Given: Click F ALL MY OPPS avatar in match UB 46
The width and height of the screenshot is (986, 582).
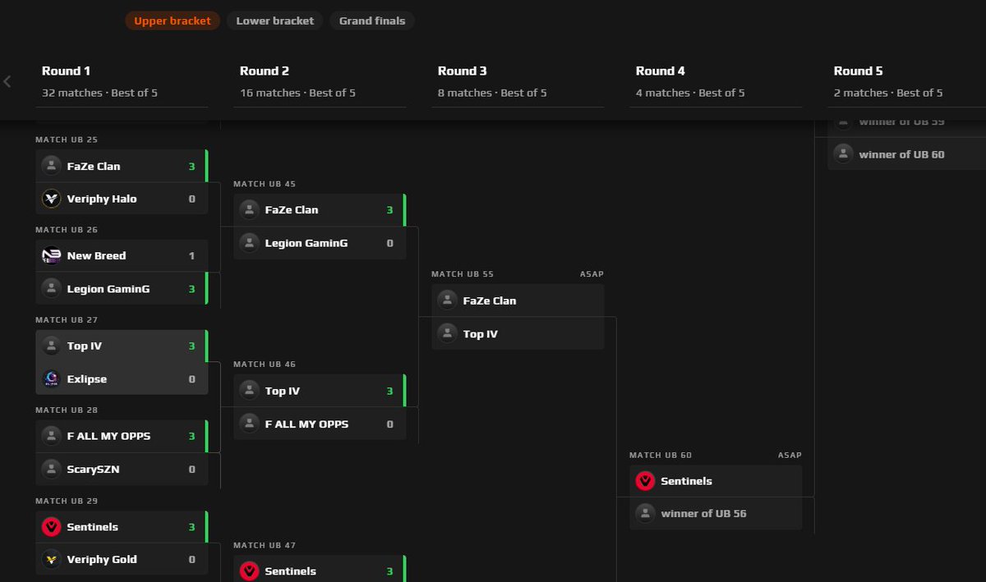Looking at the screenshot, I should point(250,424).
